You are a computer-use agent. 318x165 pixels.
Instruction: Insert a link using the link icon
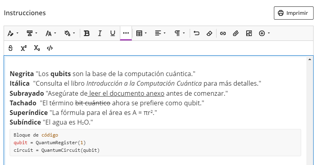click(x=223, y=33)
